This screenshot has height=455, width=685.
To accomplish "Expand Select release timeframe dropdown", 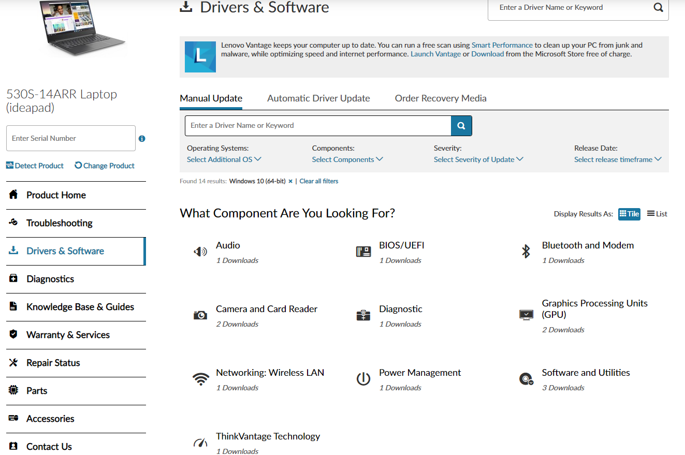I will point(618,159).
